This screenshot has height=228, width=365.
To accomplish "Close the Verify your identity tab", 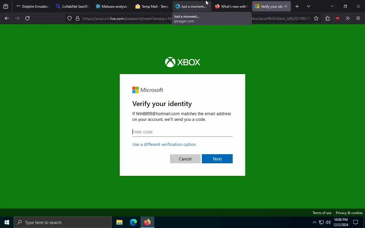I will 286,6.
